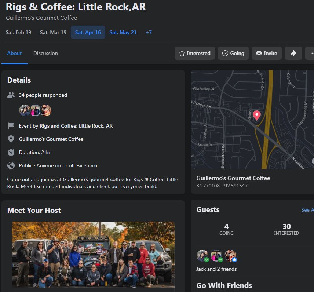This screenshot has height=292, width=314.
Task: View the 30 Interested guests count
Action: [x=286, y=229]
